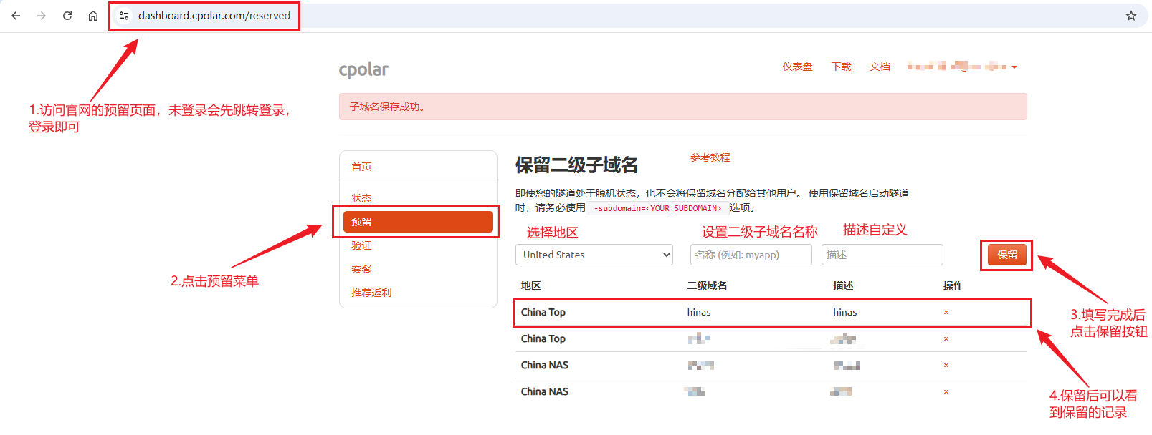The image size is (1152, 435).
Task: Open the United States region dropdown
Action: (x=594, y=255)
